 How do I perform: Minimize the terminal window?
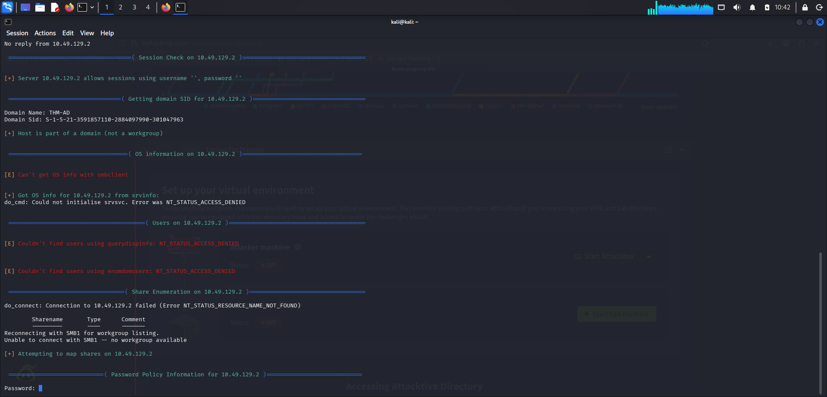[799, 22]
